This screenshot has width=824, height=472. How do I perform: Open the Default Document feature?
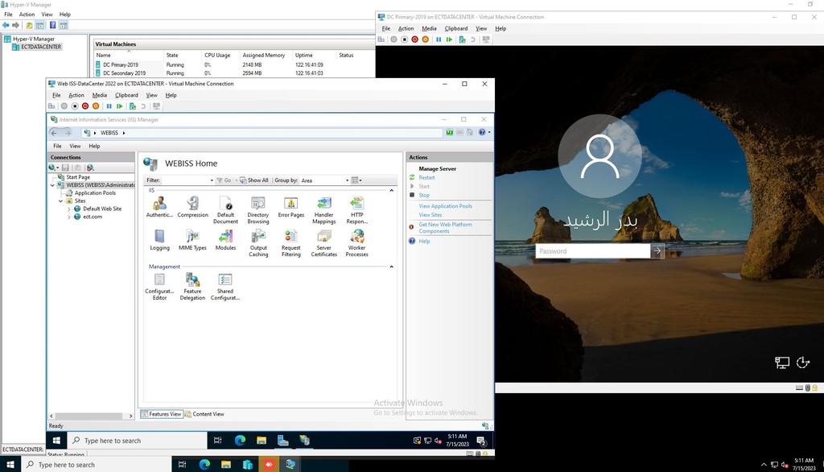225,210
